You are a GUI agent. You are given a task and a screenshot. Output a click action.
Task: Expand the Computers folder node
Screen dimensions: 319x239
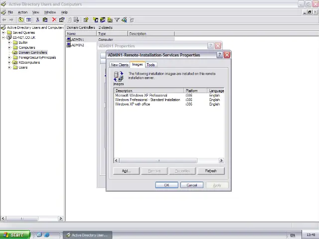(x=9, y=48)
